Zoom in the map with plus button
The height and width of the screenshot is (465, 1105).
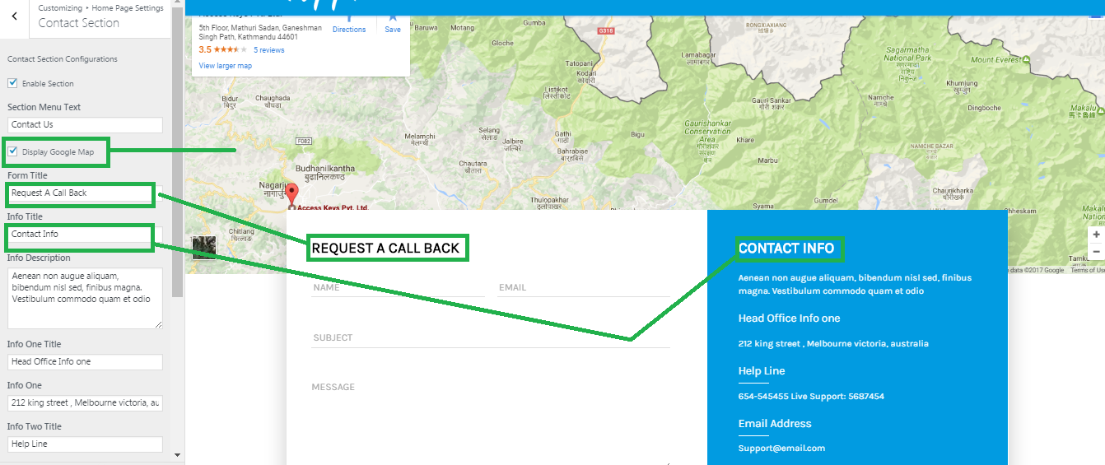(1096, 235)
